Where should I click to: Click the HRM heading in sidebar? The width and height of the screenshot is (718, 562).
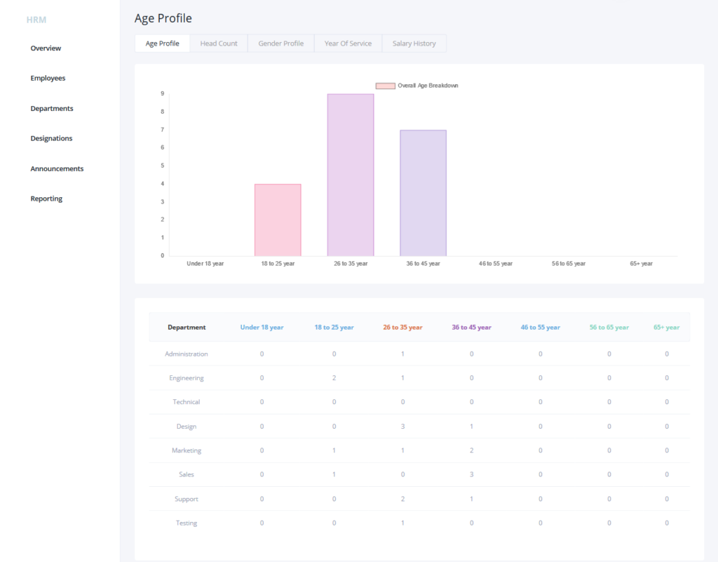36,20
